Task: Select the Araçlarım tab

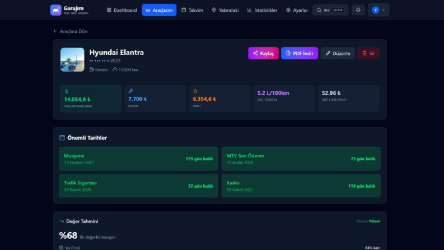Action: coord(159,10)
